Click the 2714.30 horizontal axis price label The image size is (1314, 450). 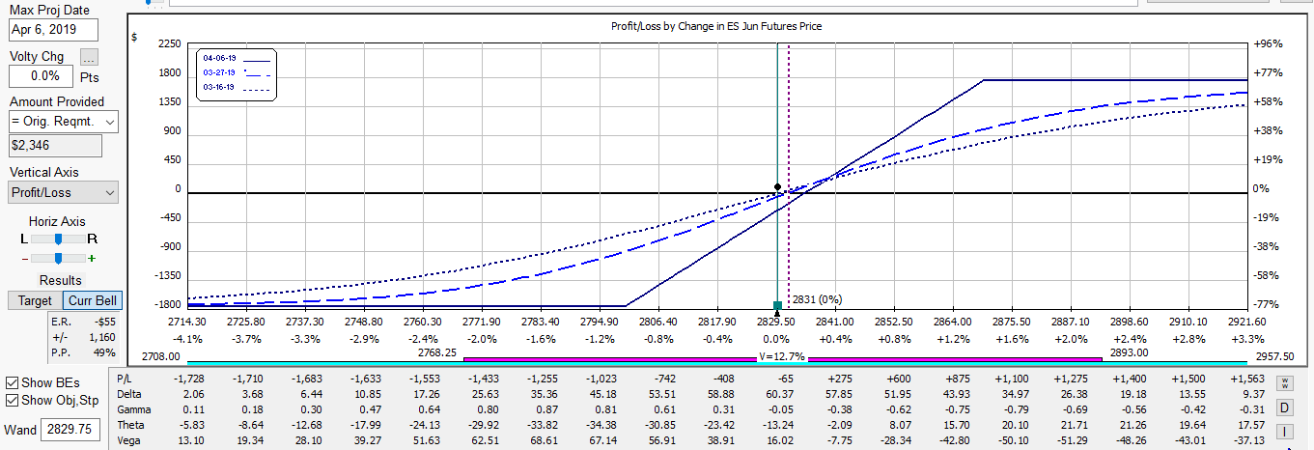[186, 322]
